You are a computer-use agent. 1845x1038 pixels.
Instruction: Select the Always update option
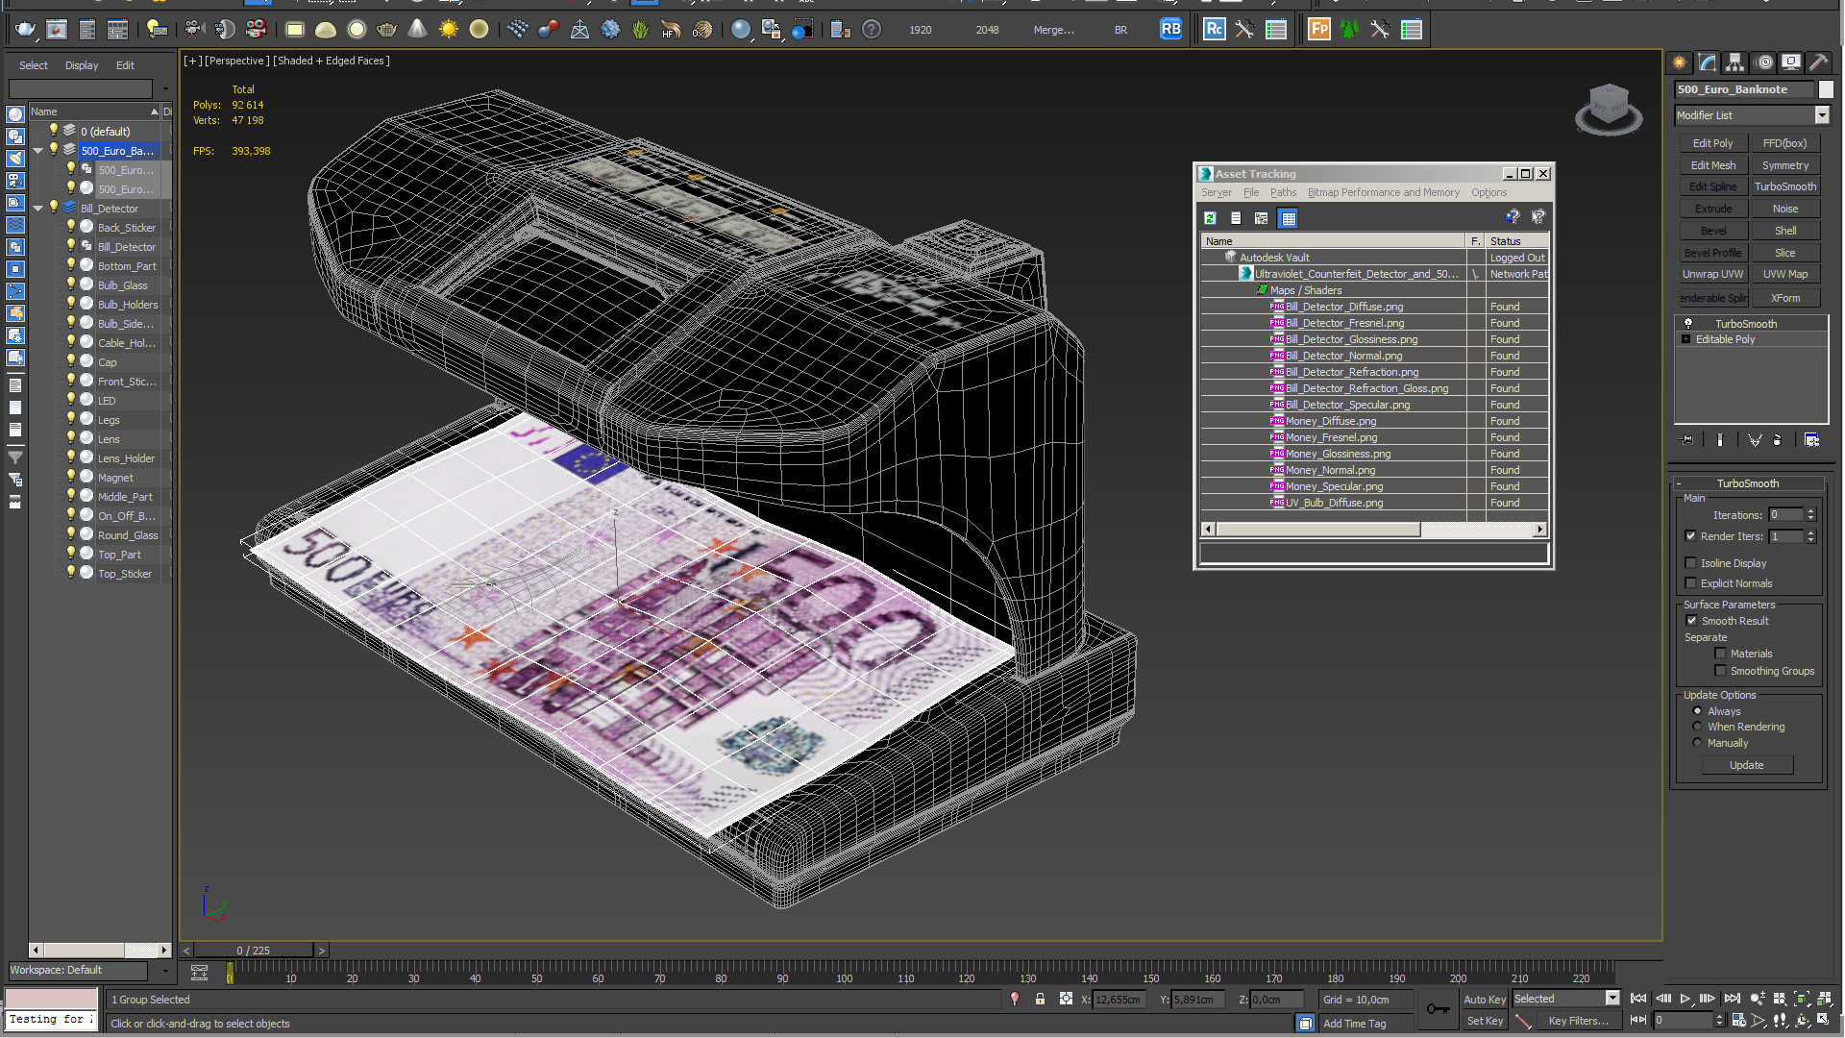click(1697, 711)
